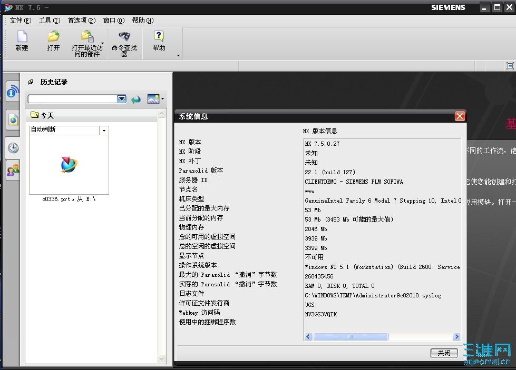Click the history search input field
The height and width of the screenshot is (370, 516).
pos(72,99)
